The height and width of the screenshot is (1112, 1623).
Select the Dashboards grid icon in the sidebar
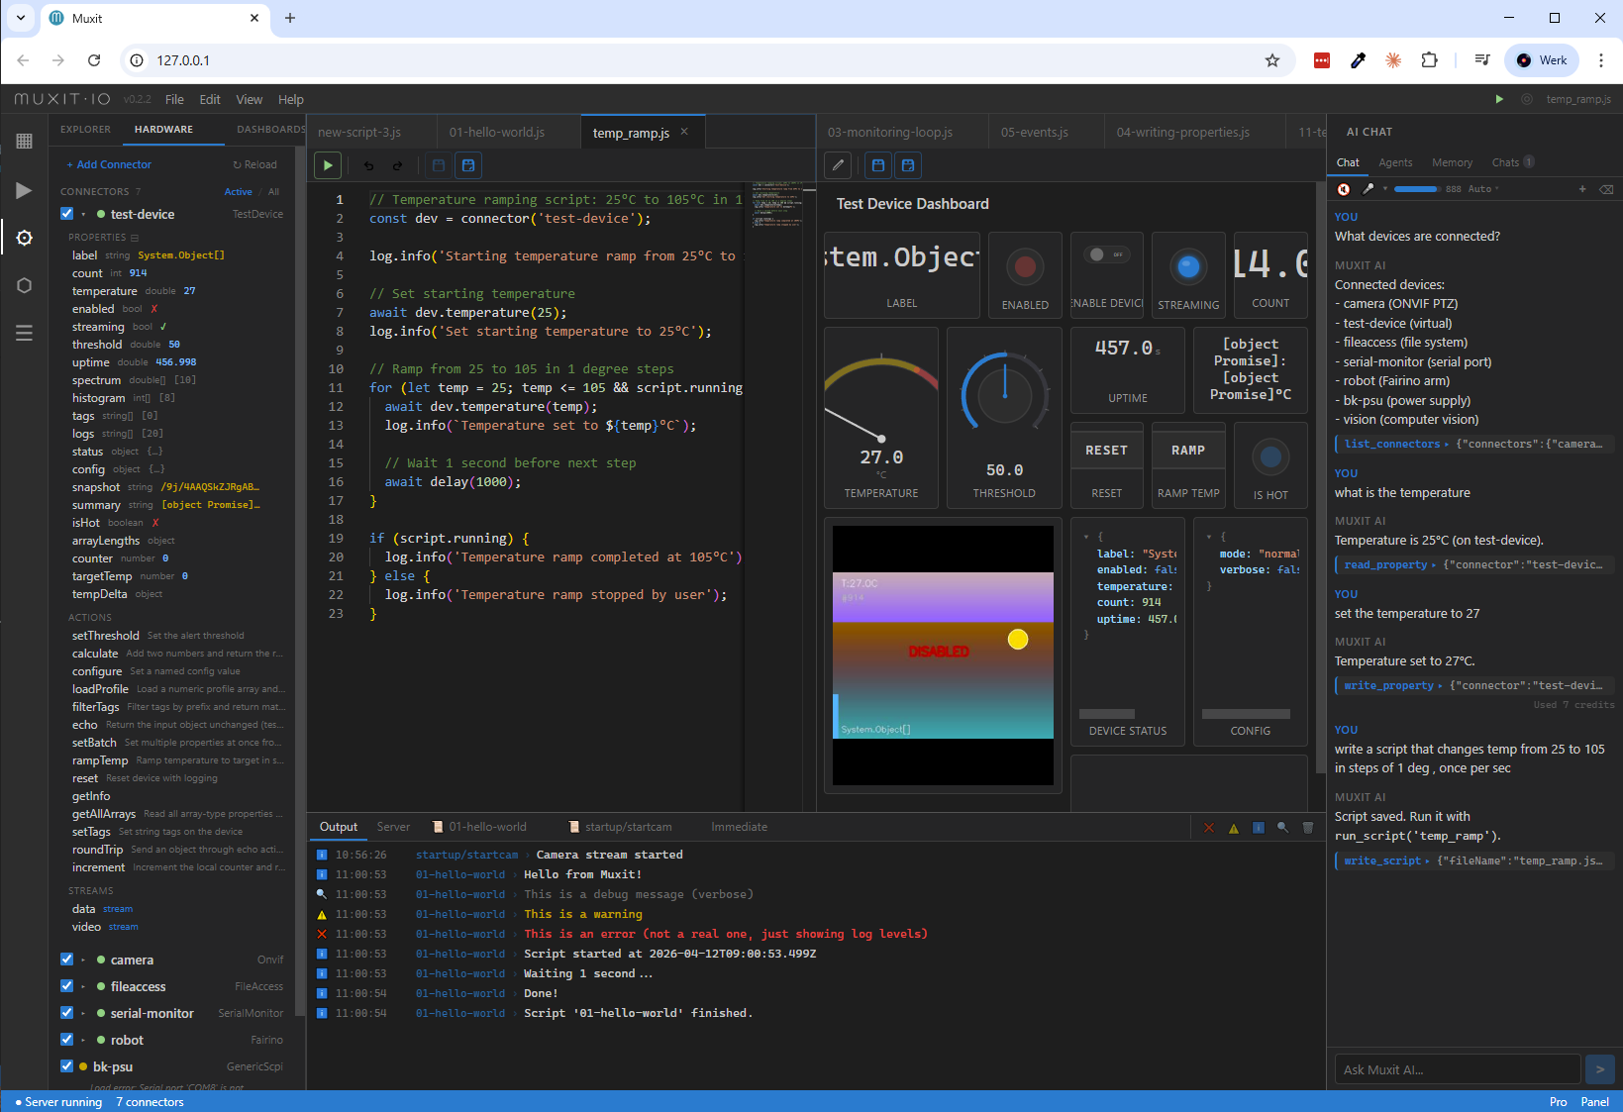pyautogui.click(x=24, y=141)
